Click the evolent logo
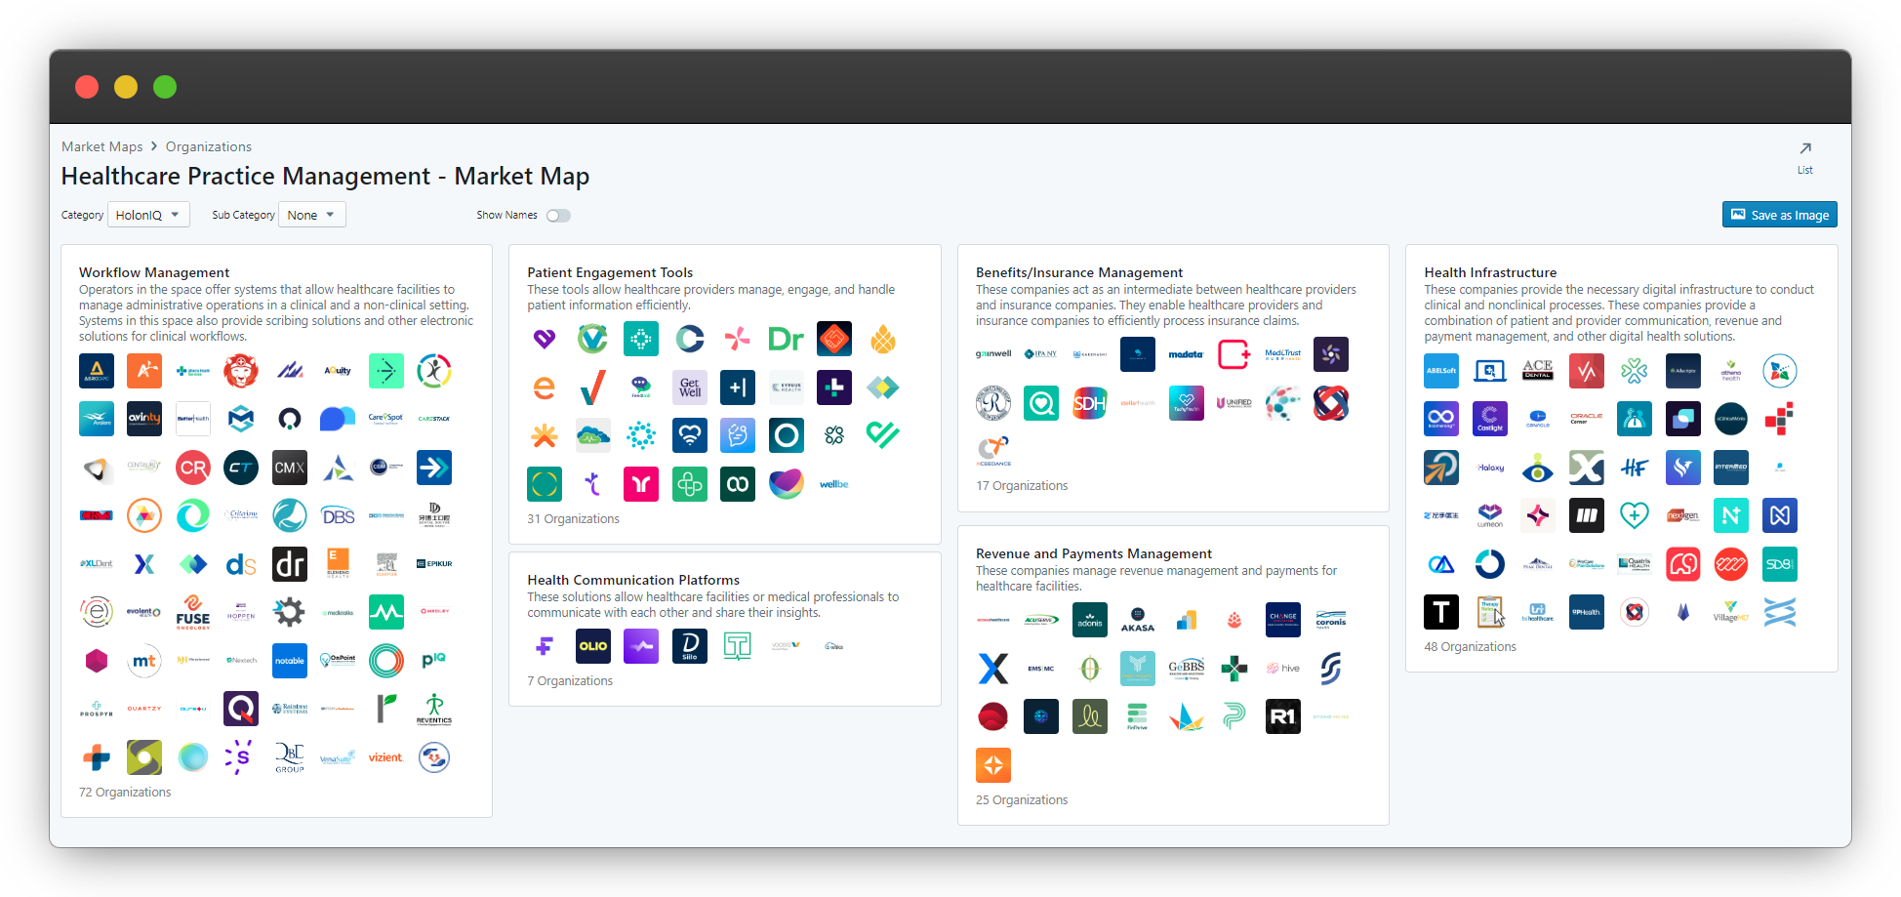 tap(144, 612)
